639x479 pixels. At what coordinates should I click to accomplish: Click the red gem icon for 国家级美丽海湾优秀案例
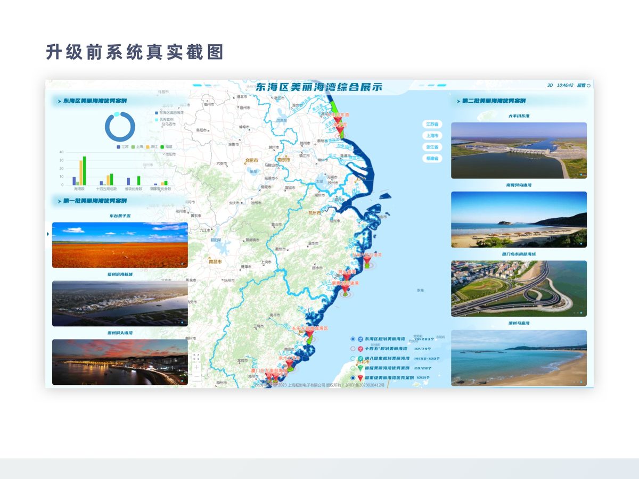tap(361, 378)
